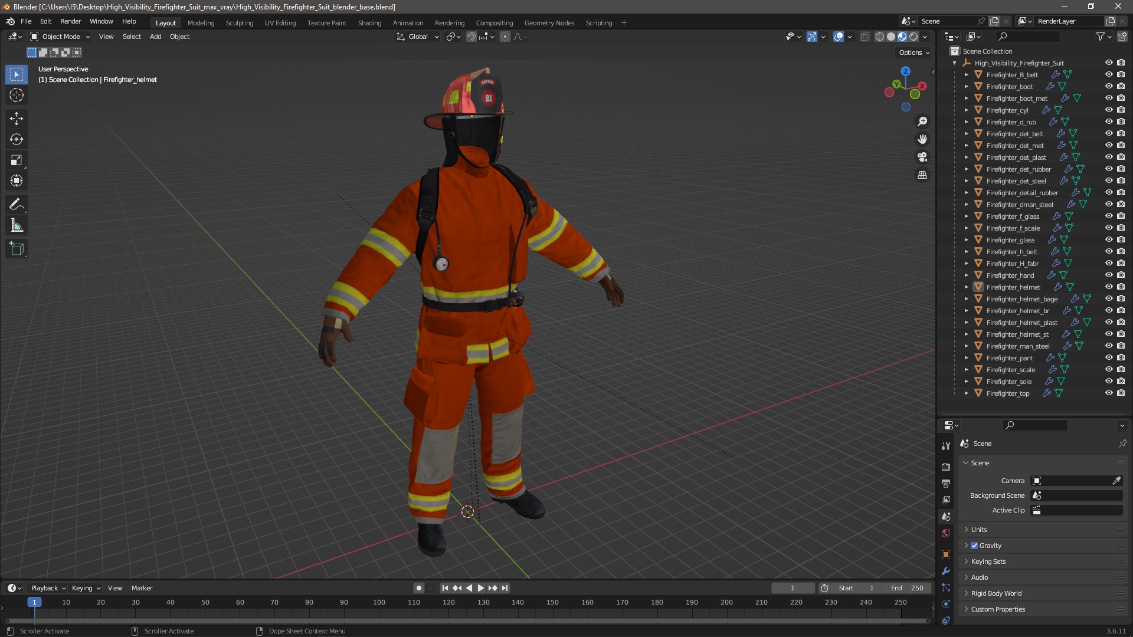1133x637 pixels.
Task: Disable Firefighter_pant render camera icon
Action: [1121, 358]
